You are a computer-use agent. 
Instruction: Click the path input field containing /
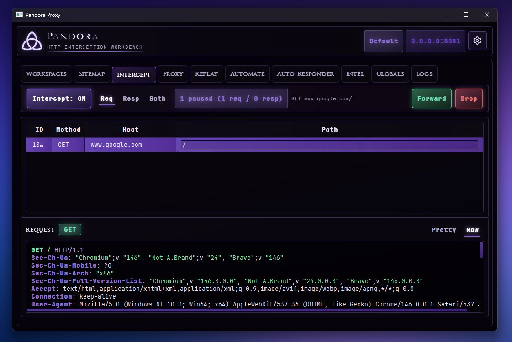point(329,145)
